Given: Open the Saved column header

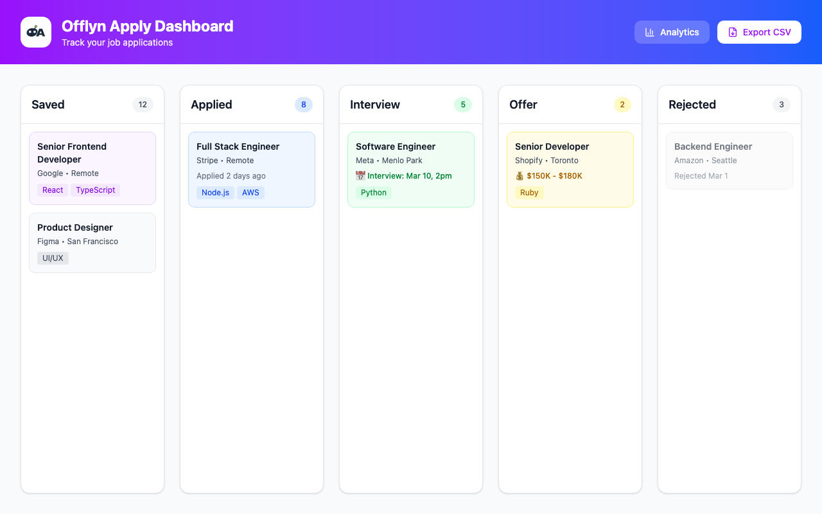Looking at the screenshot, I should coord(48,104).
